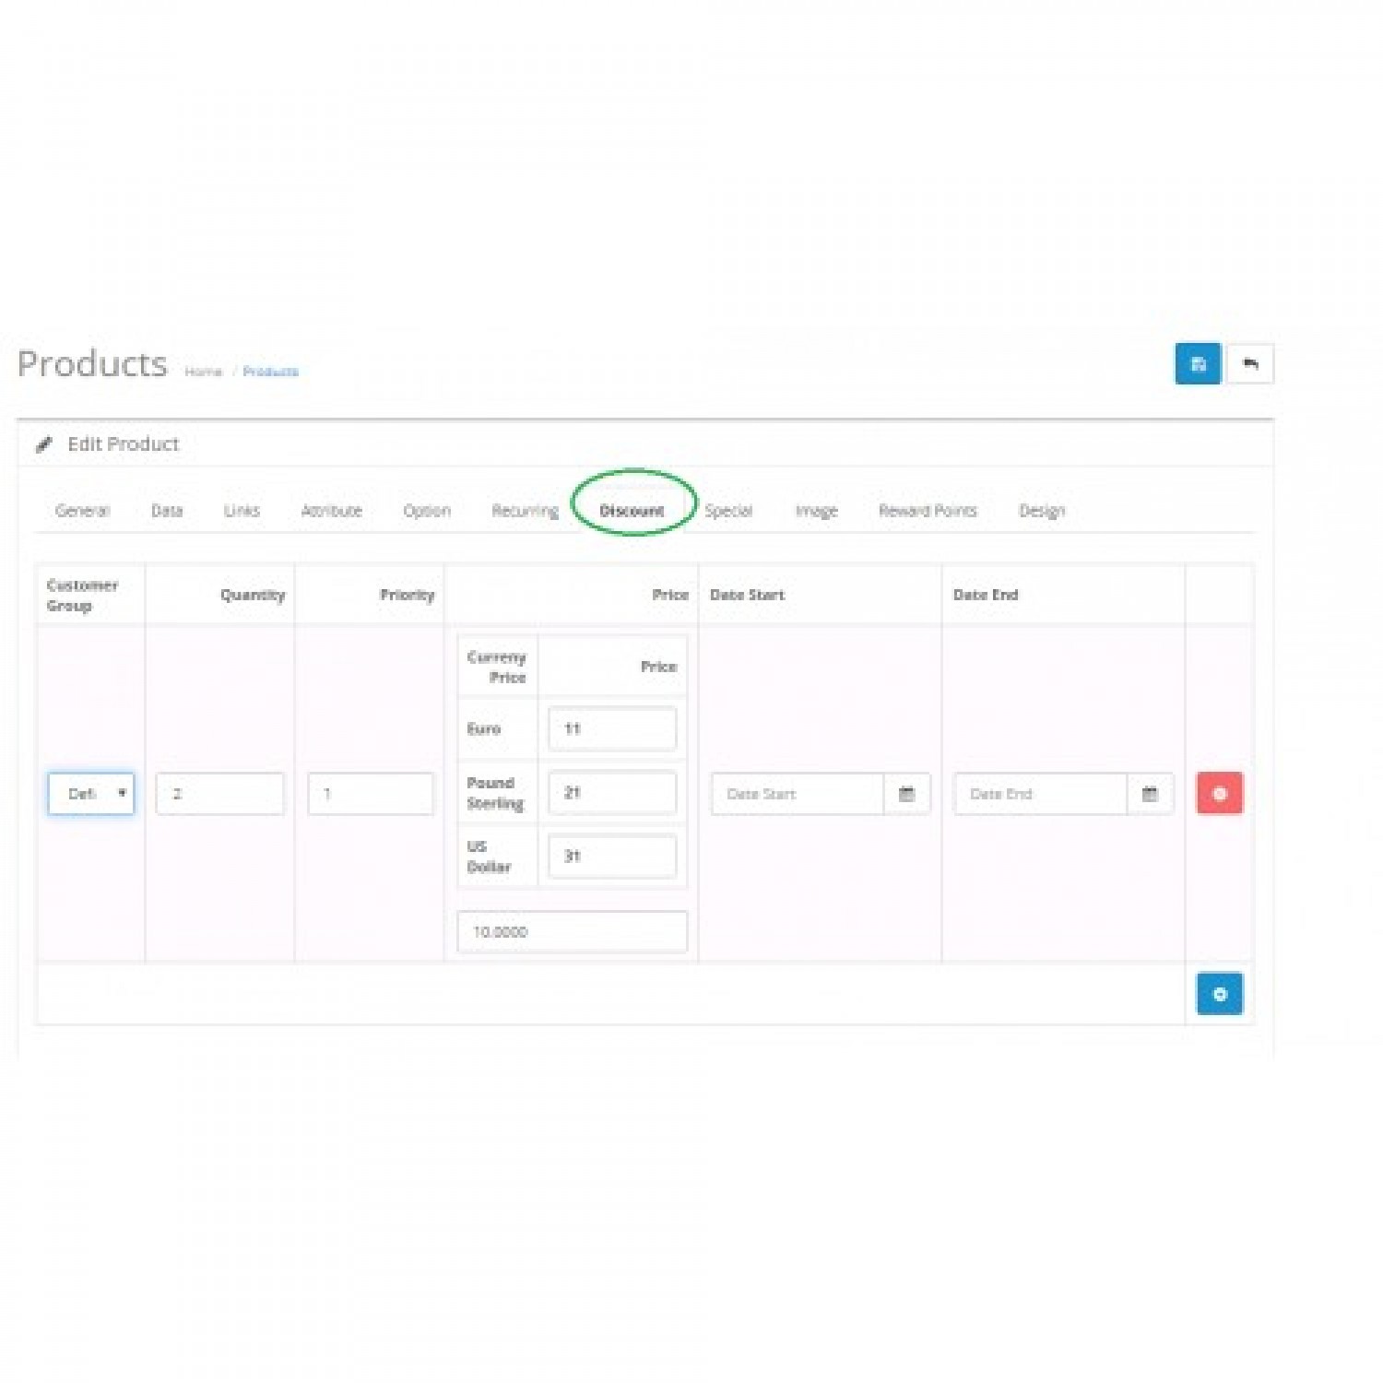Image resolution: width=1383 pixels, height=1383 pixels.
Task: Click the US Dollar price field
Action: (x=612, y=856)
